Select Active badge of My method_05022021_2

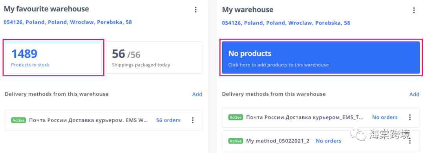coord(236,141)
